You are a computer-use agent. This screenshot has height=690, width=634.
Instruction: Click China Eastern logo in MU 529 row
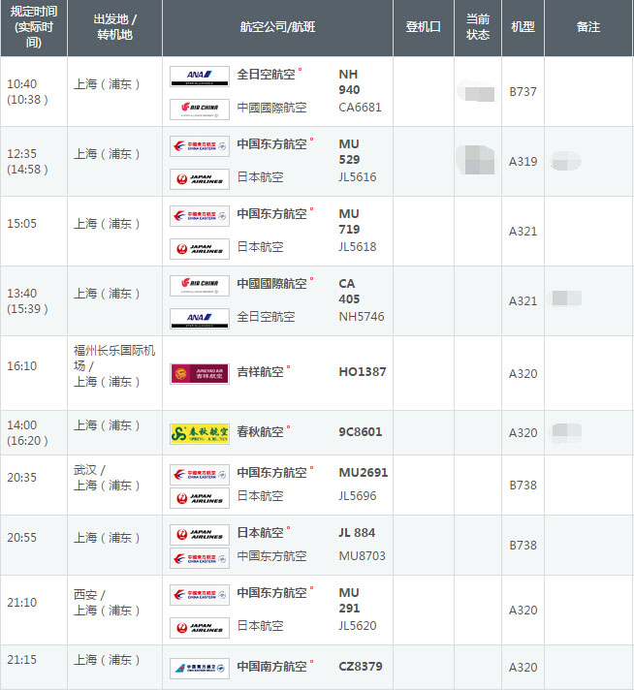(x=200, y=145)
